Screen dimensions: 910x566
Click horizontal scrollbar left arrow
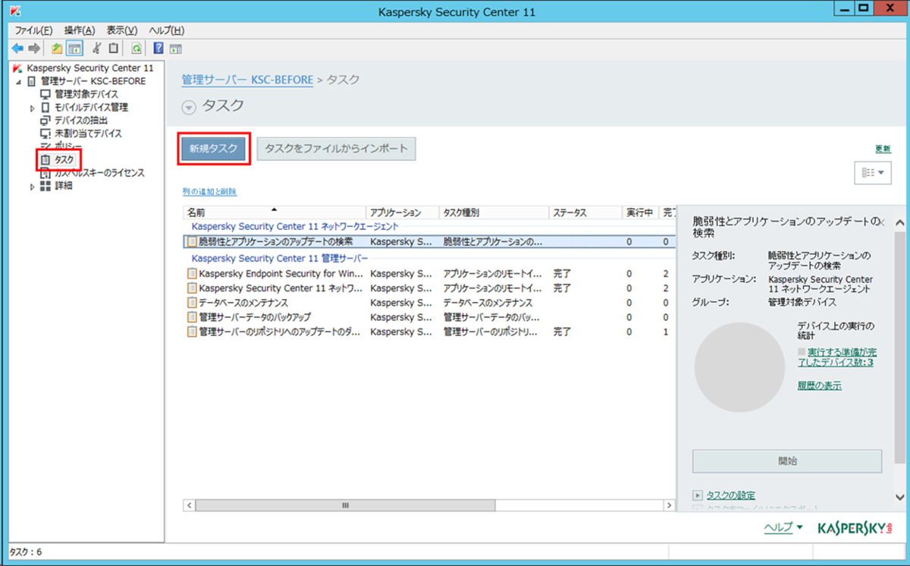click(190, 505)
